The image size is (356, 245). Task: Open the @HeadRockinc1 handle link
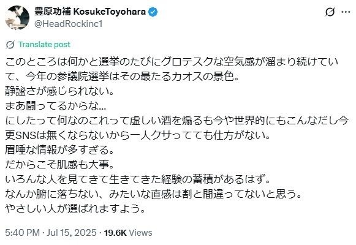click(x=69, y=24)
